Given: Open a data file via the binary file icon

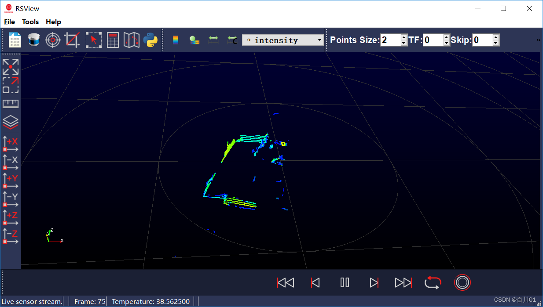Looking at the screenshot, I should point(15,40).
